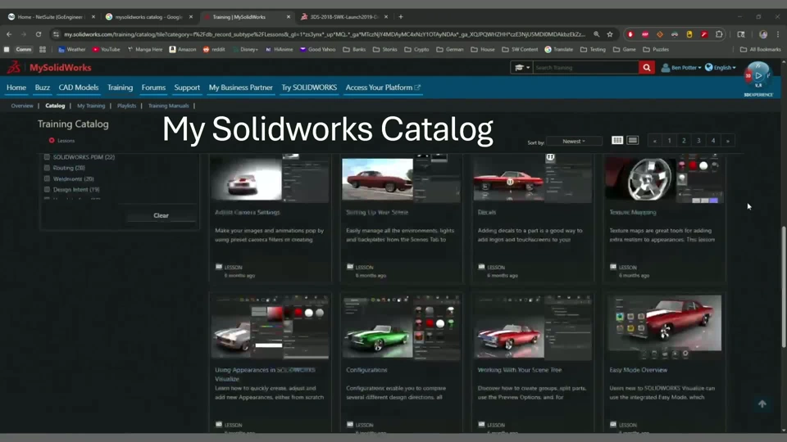Open the All Bookmarks folder
The width and height of the screenshot is (787, 442).
coord(761,50)
